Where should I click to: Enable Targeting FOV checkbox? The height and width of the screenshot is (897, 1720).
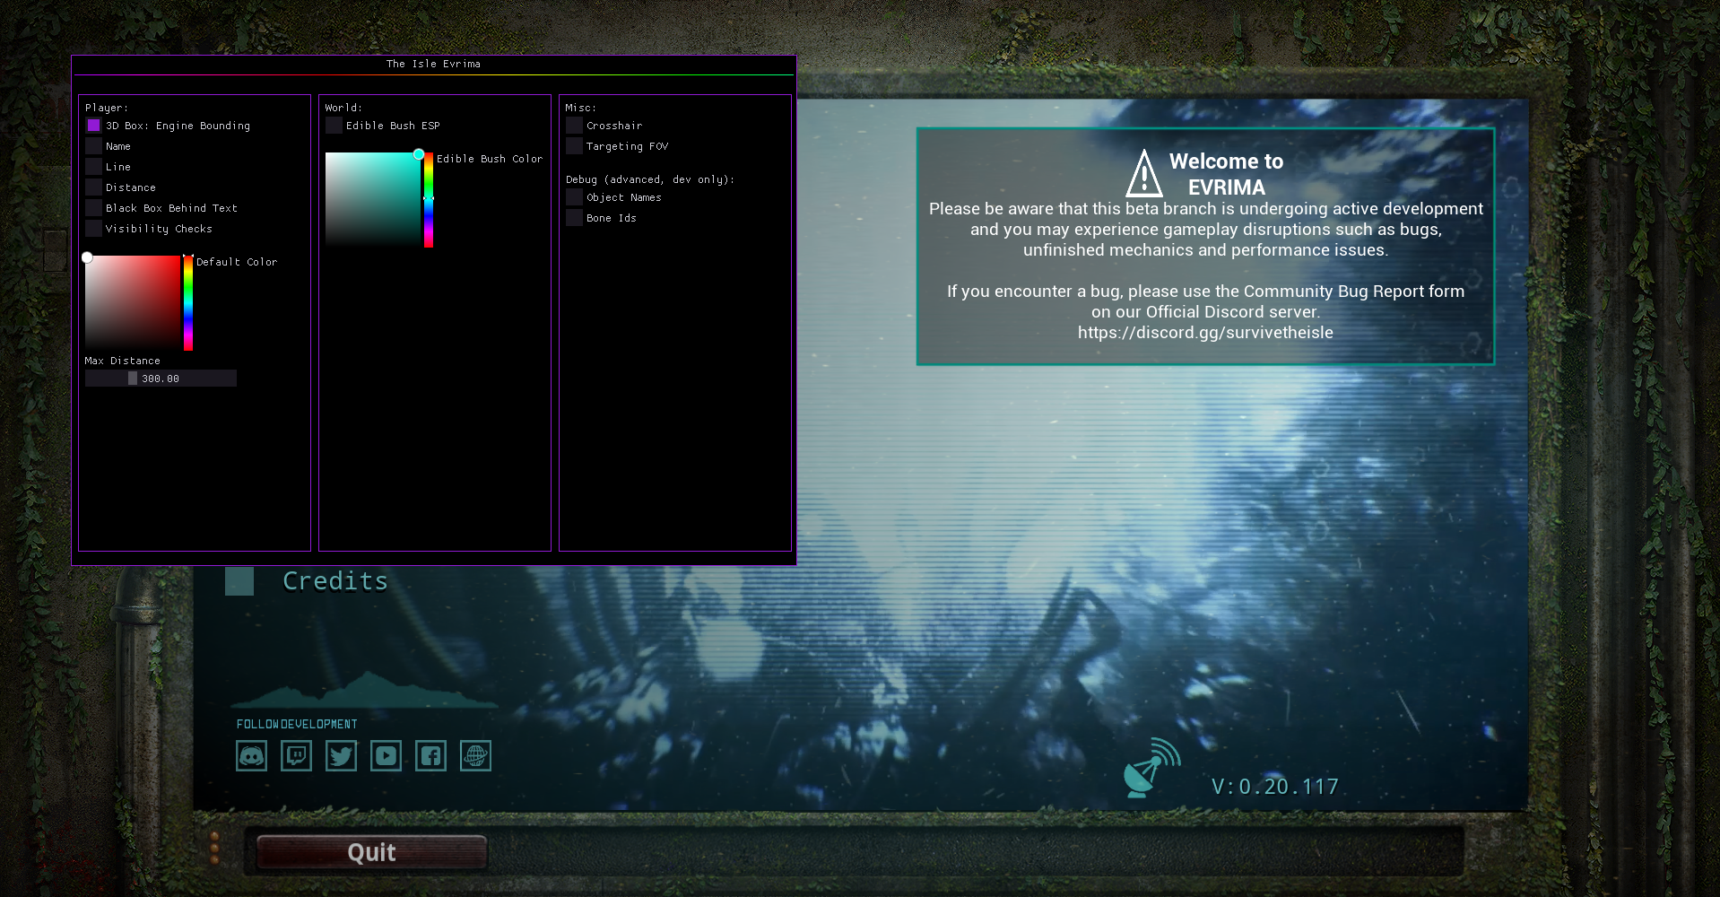(x=574, y=146)
